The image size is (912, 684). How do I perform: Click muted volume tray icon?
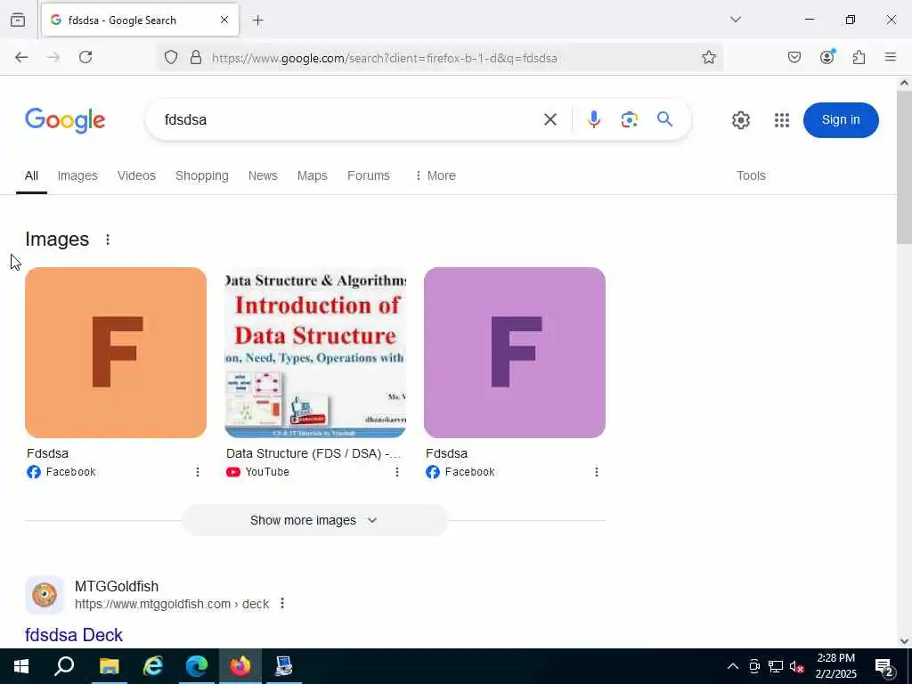[797, 666]
